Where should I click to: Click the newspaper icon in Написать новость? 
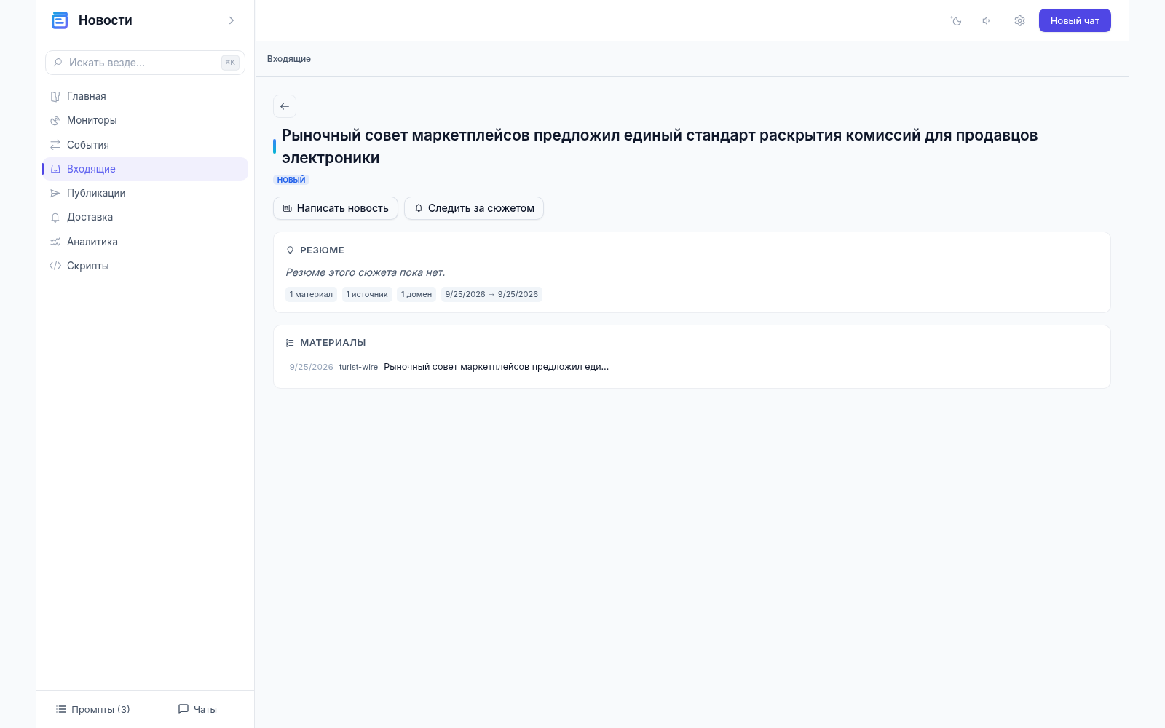tap(288, 208)
